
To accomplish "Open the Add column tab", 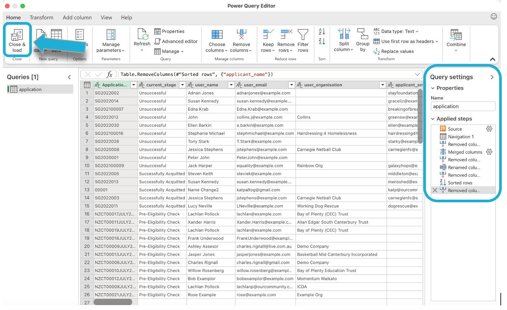I will coord(77,18).
